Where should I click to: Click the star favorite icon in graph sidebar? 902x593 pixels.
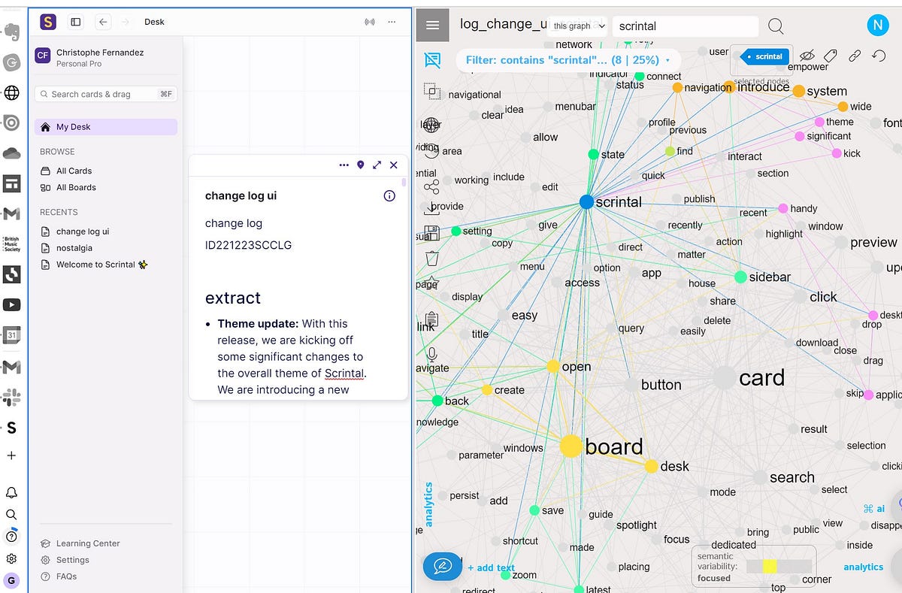click(431, 283)
